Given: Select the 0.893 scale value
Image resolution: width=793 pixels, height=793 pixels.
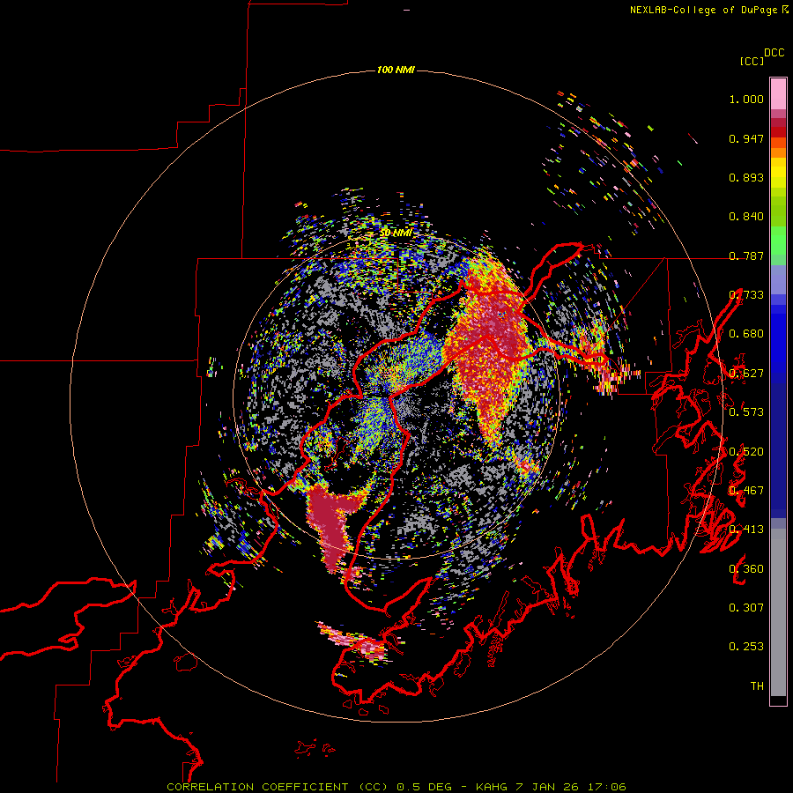Looking at the screenshot, I should pos(746,177).
